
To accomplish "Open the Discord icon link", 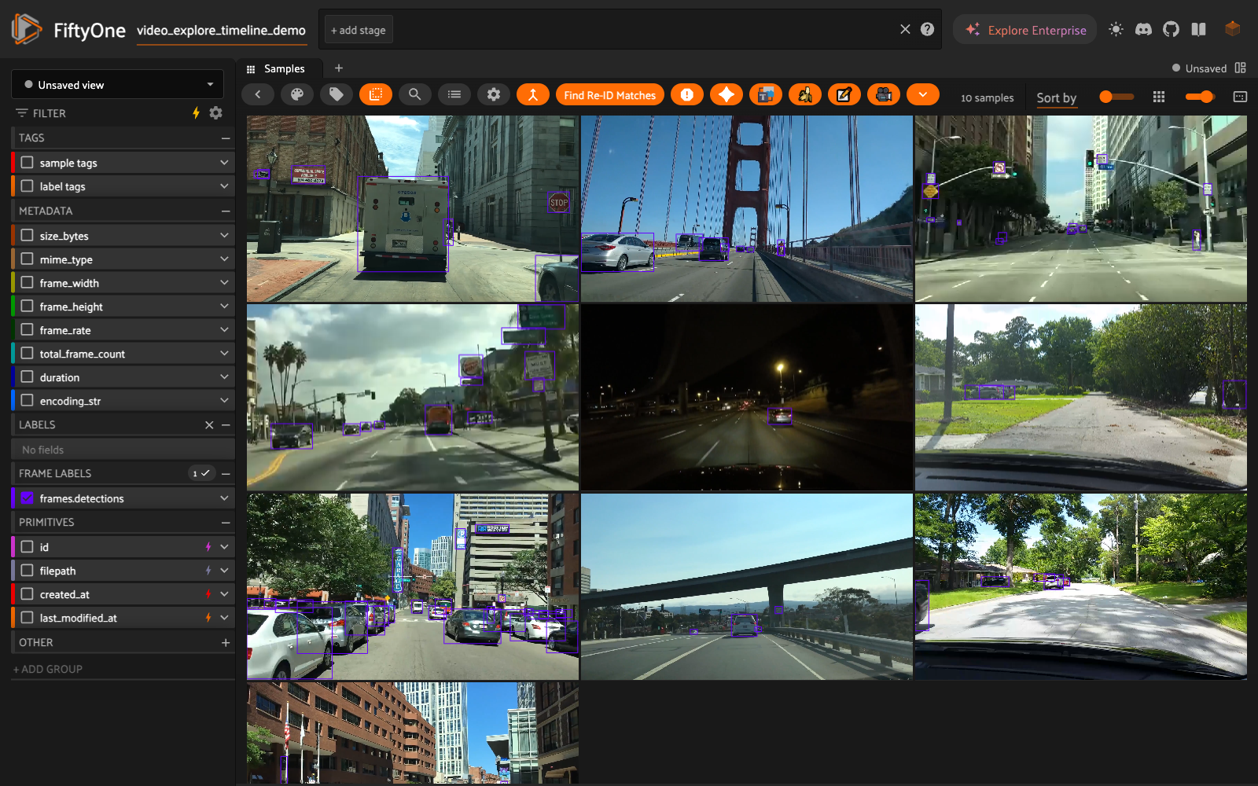I will pos(1144,29).
